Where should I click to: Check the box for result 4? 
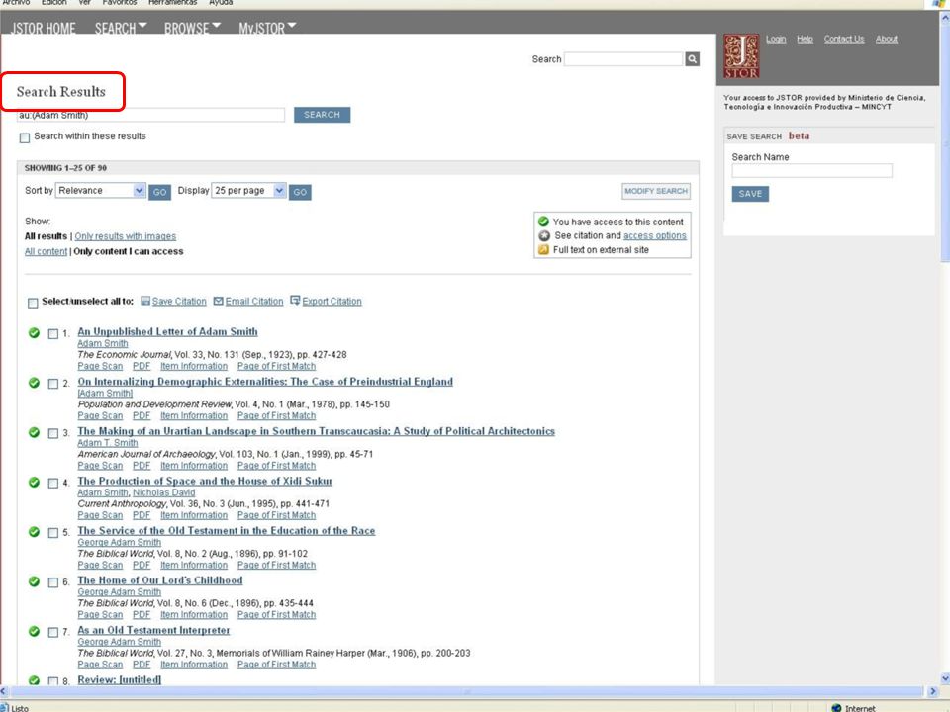click(x=53, y=483)
